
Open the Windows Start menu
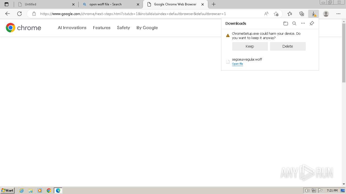point(8,190)
